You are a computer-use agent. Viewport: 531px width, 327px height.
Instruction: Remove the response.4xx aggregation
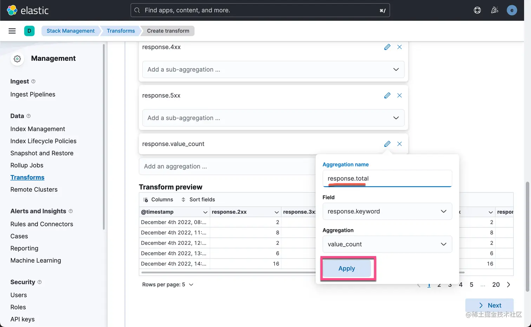399,47
